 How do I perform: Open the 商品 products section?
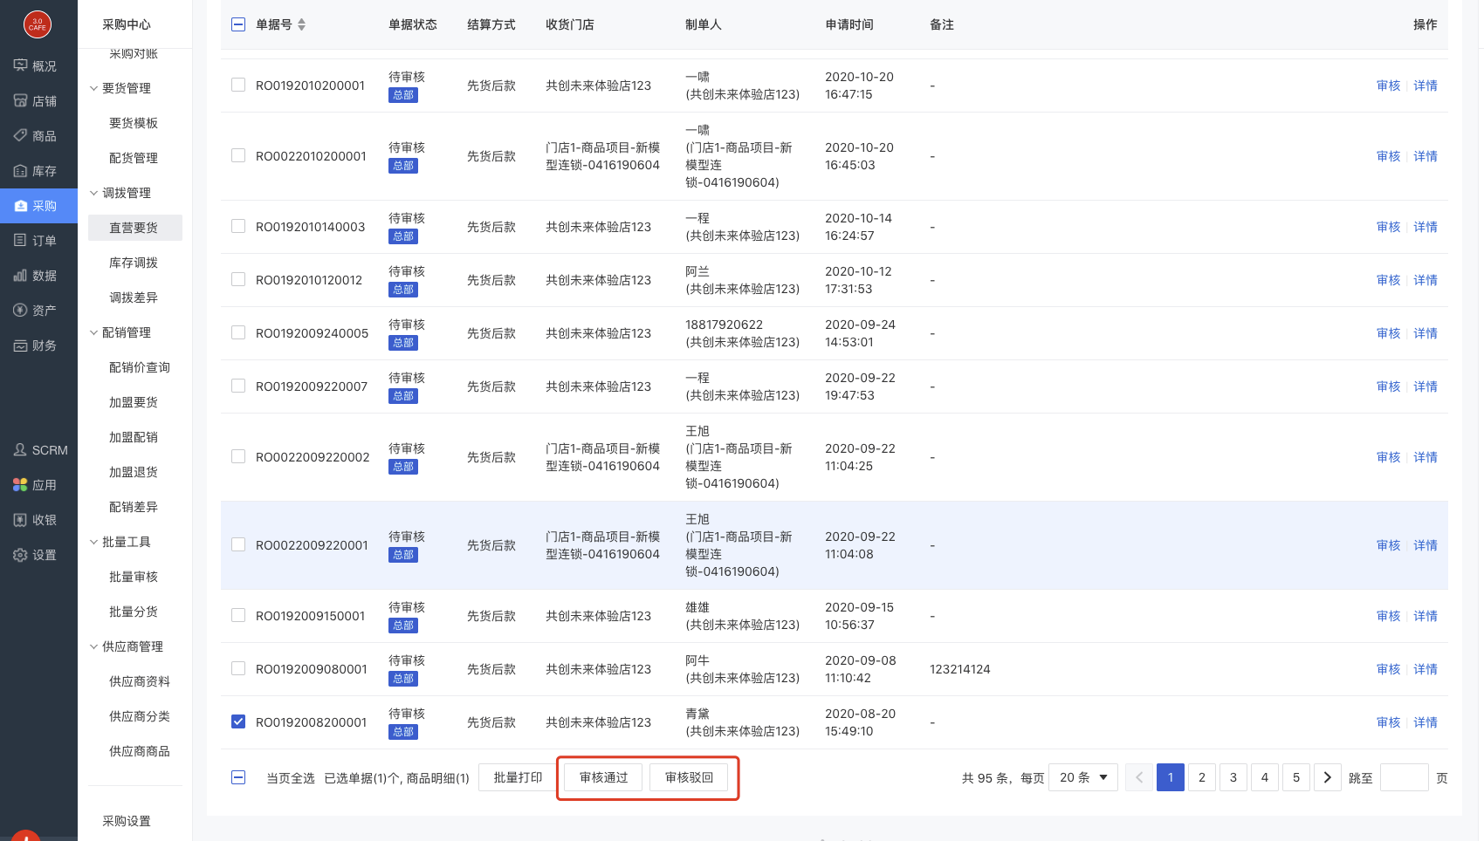tap(36, 136)
